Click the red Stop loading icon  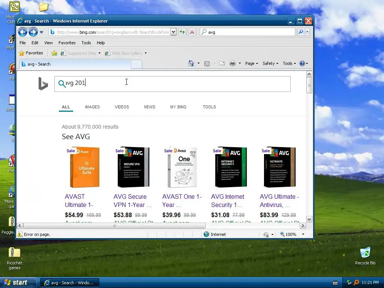pyautogui.click(x=192, y=32)
